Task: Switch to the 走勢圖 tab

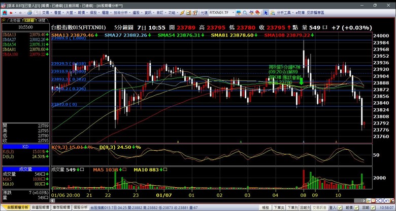Action: 15,20
